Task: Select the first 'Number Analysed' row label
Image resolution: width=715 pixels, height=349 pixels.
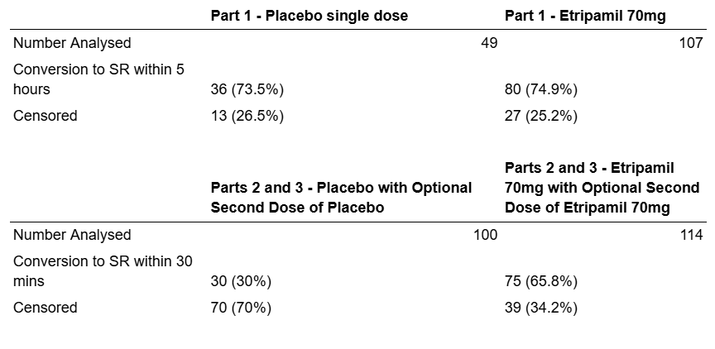Action: (72, 43)
